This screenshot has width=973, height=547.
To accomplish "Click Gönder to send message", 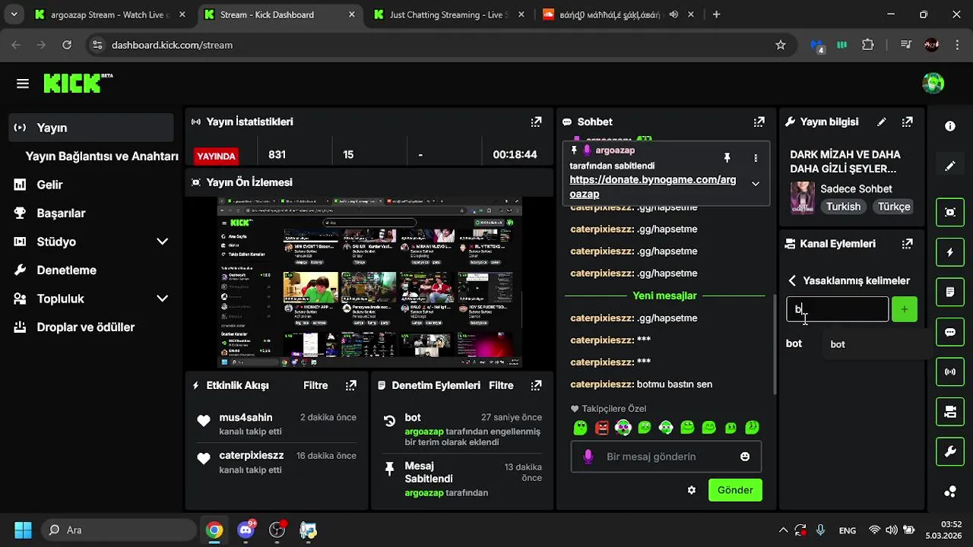I will click(x=735, y=490).
